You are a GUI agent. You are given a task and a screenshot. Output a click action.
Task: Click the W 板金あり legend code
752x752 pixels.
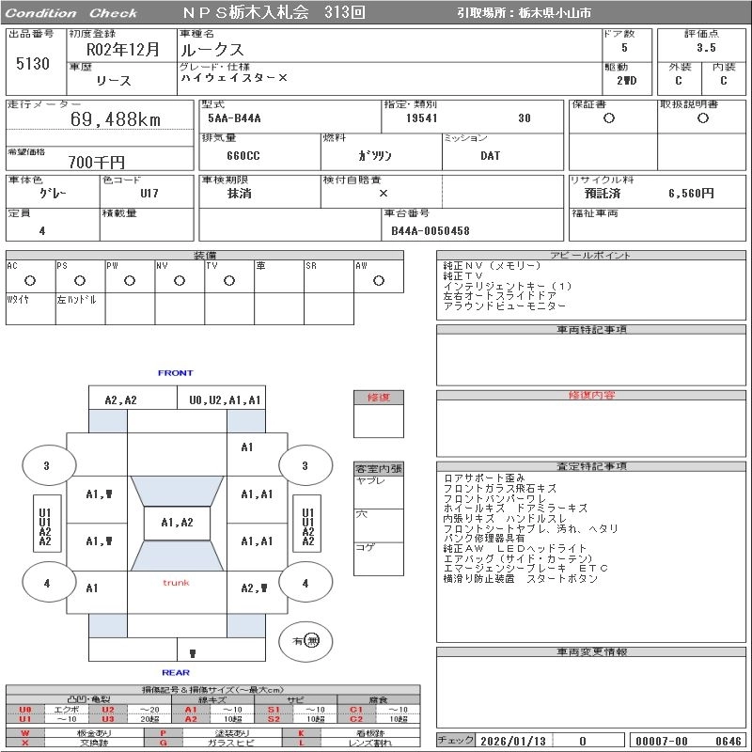pyautogui.click(x=25, y=733)
